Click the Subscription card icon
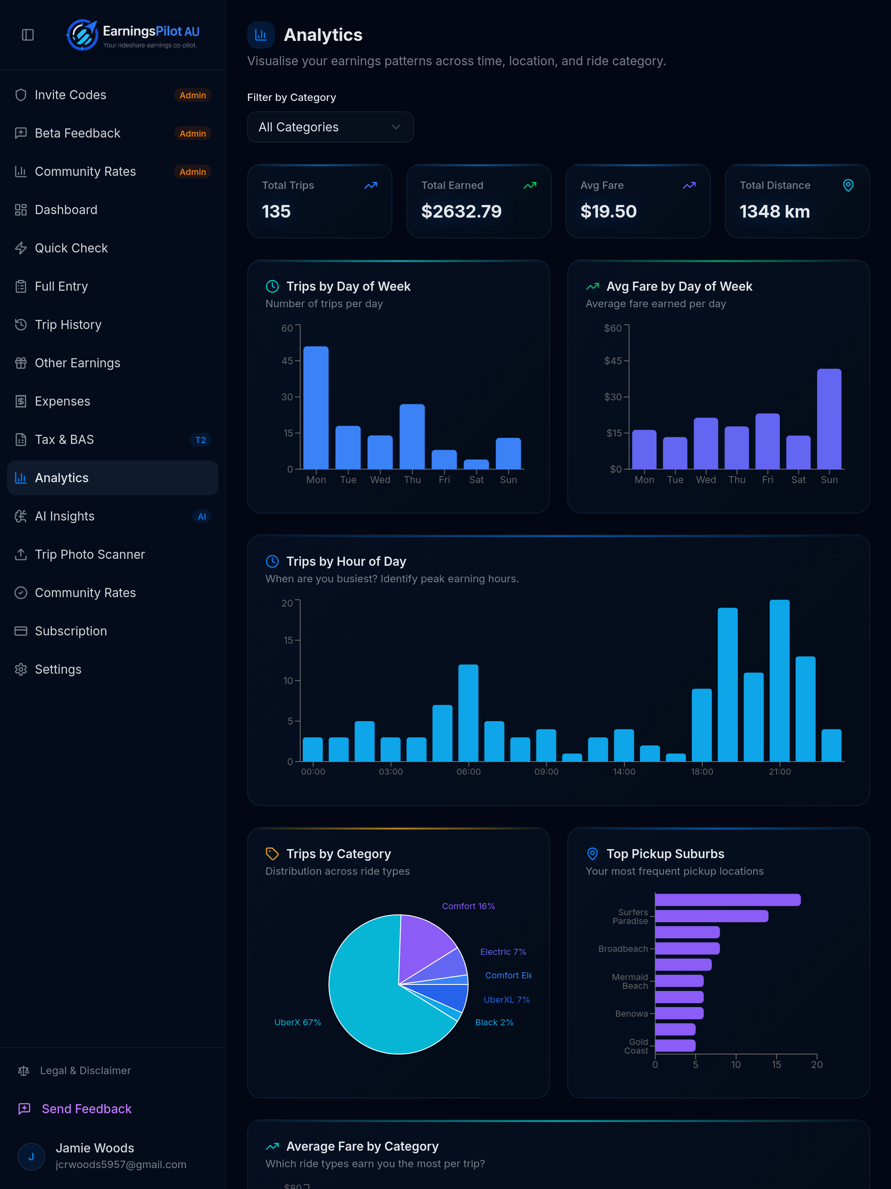This screenshot has height=1189, width=891. pos(21,631)
